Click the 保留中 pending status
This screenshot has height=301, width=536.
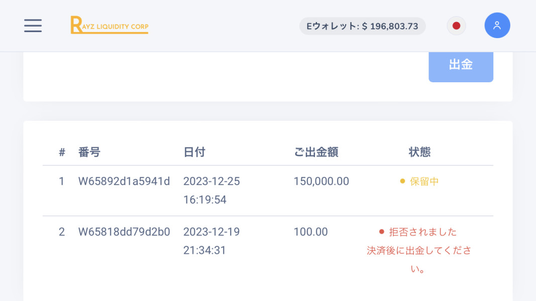coord(424,182)
